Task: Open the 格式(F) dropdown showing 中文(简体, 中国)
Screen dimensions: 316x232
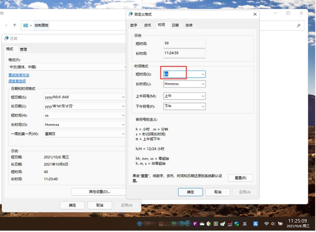Action: [125, 67]
